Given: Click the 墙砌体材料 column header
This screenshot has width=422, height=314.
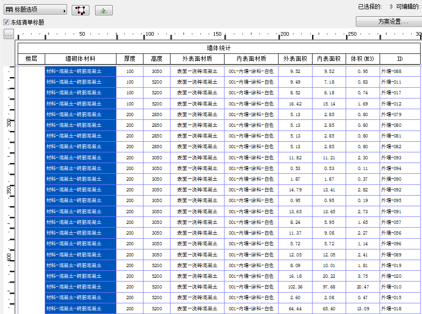Looking at the screenshot, I should tap(80, 59).
